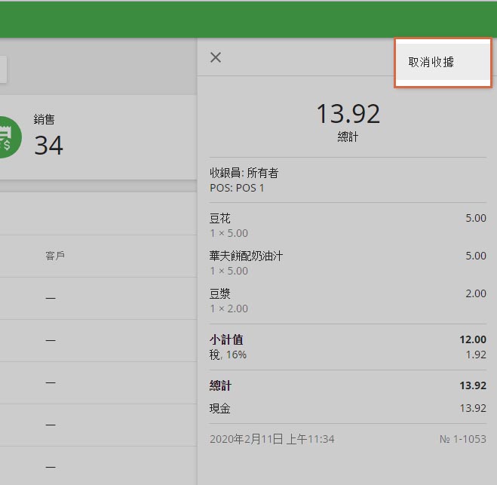Image resolution: width=497 pixels, height=485 pixels.
Task: Click the 12.00 subtotal value
Action: coord(473,339)
